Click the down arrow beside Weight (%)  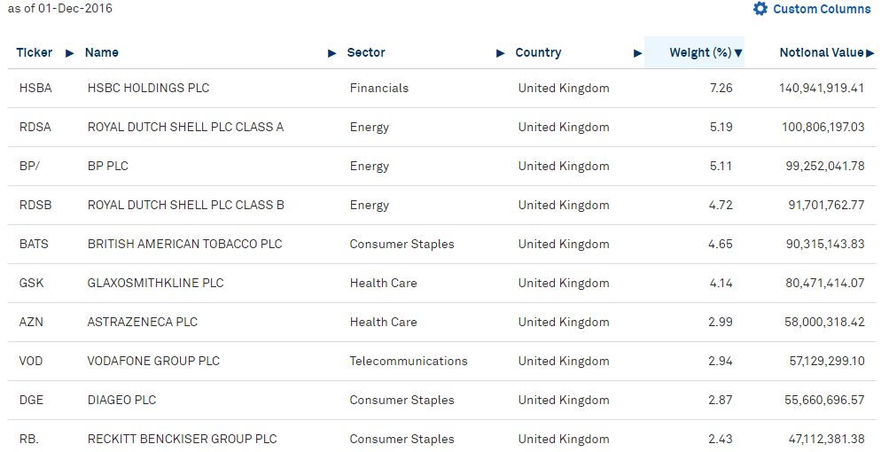(738, 53)
